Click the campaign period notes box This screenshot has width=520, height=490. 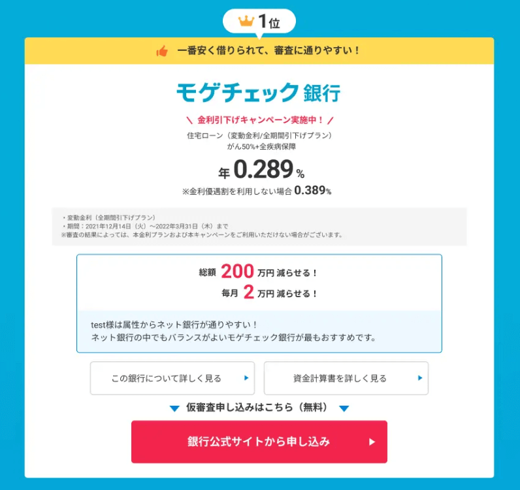coord(259,227)
